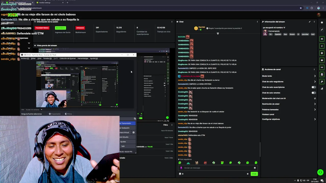Open Acciones de canal options menu

point(314,69)
